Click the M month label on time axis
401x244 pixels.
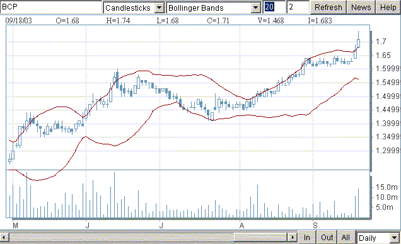point(15,226)
